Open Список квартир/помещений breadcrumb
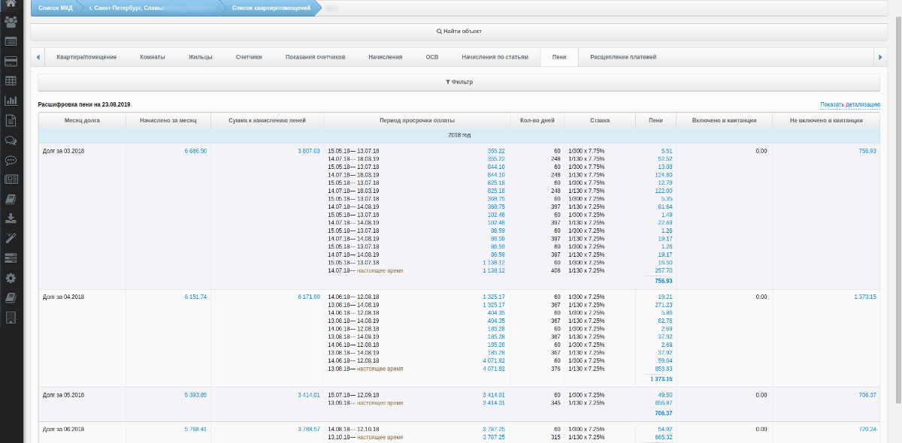 pos(271,8)
